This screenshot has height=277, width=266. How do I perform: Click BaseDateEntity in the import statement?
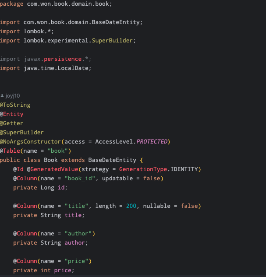pyautogui.click(x=116, y=22)
